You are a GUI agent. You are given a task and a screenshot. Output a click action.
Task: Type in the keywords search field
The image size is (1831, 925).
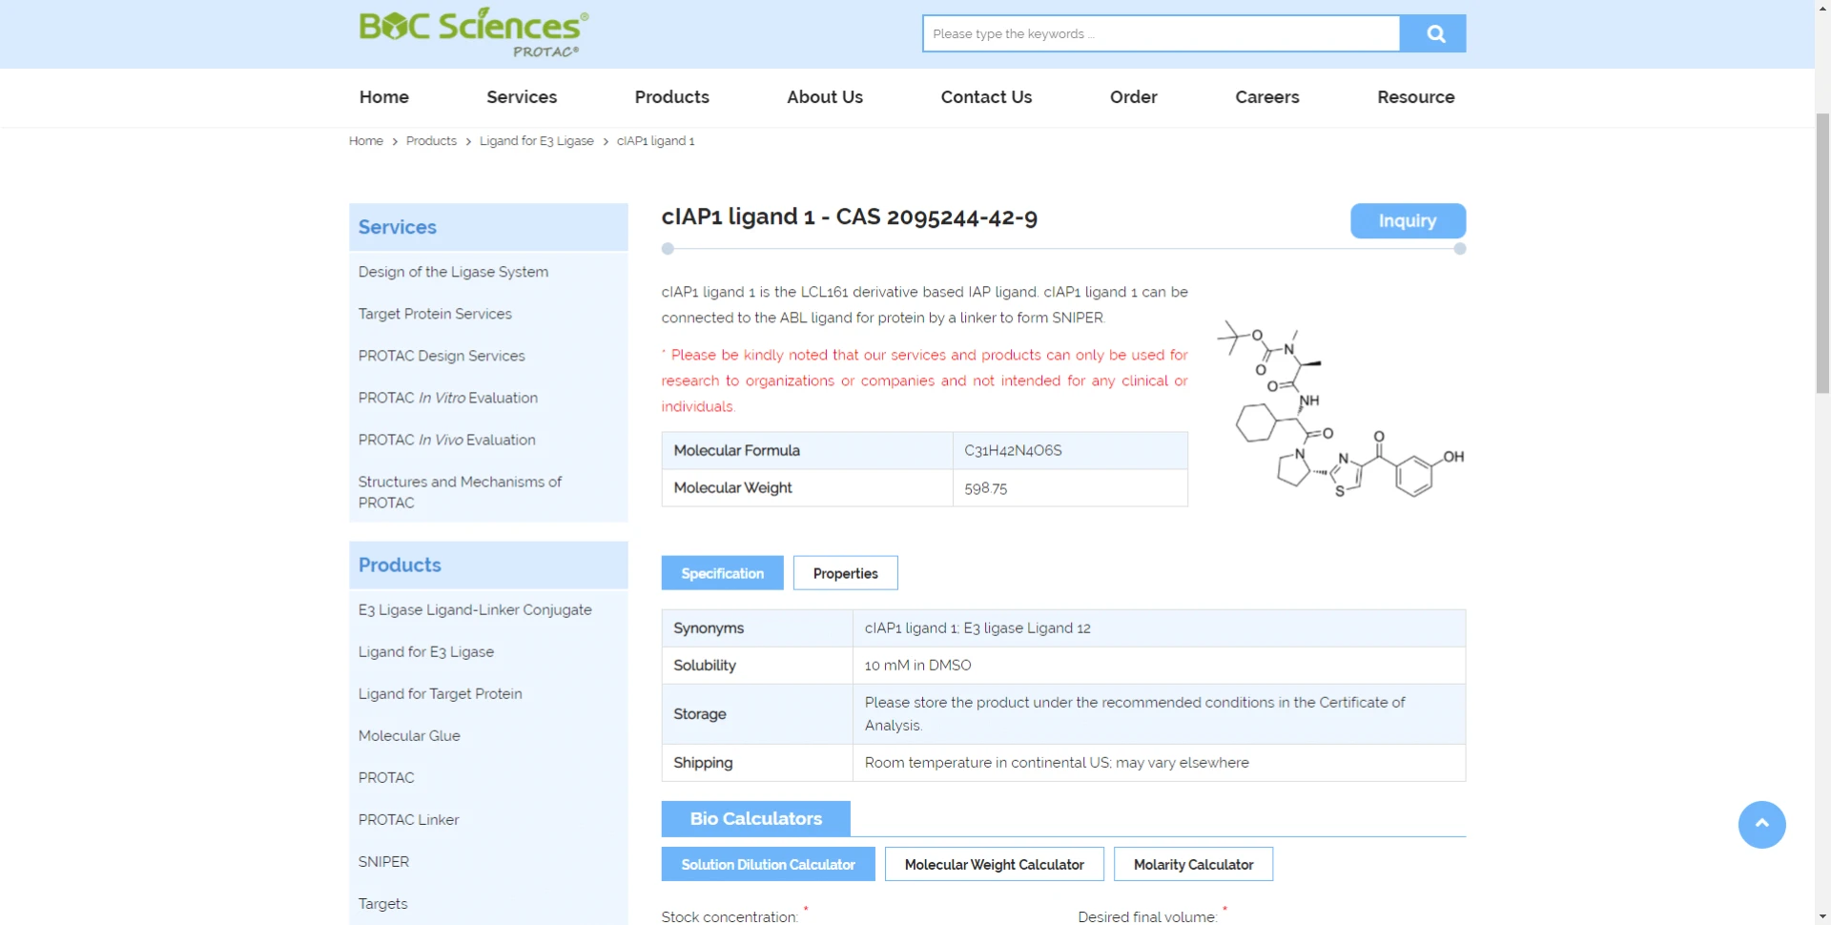click(1160, 34)
